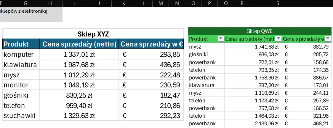Click the green Sklep QWE title cell

(260, 31)
